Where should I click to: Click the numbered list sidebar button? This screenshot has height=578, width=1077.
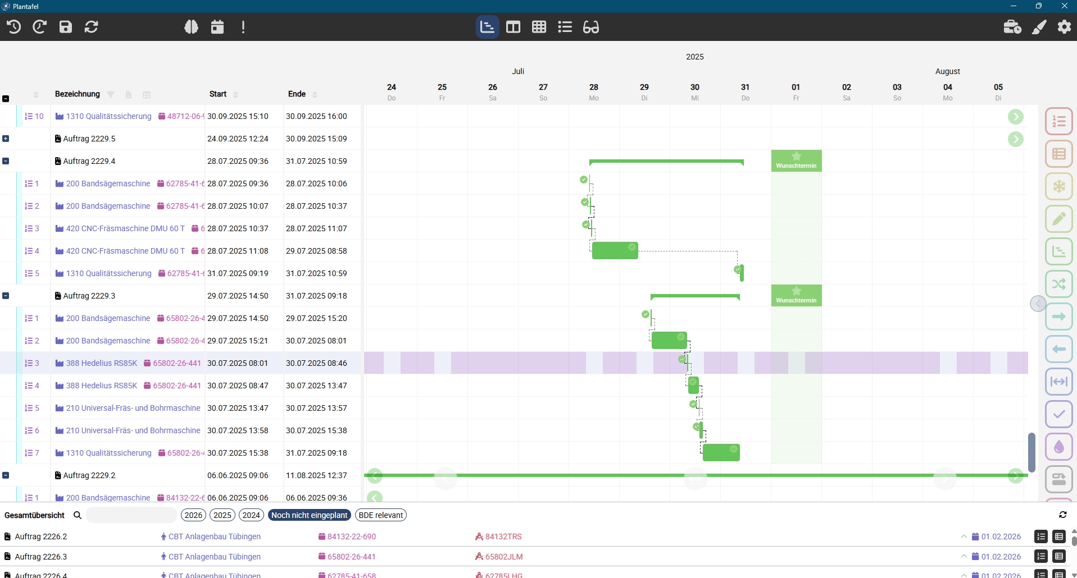pos(1059,121)
